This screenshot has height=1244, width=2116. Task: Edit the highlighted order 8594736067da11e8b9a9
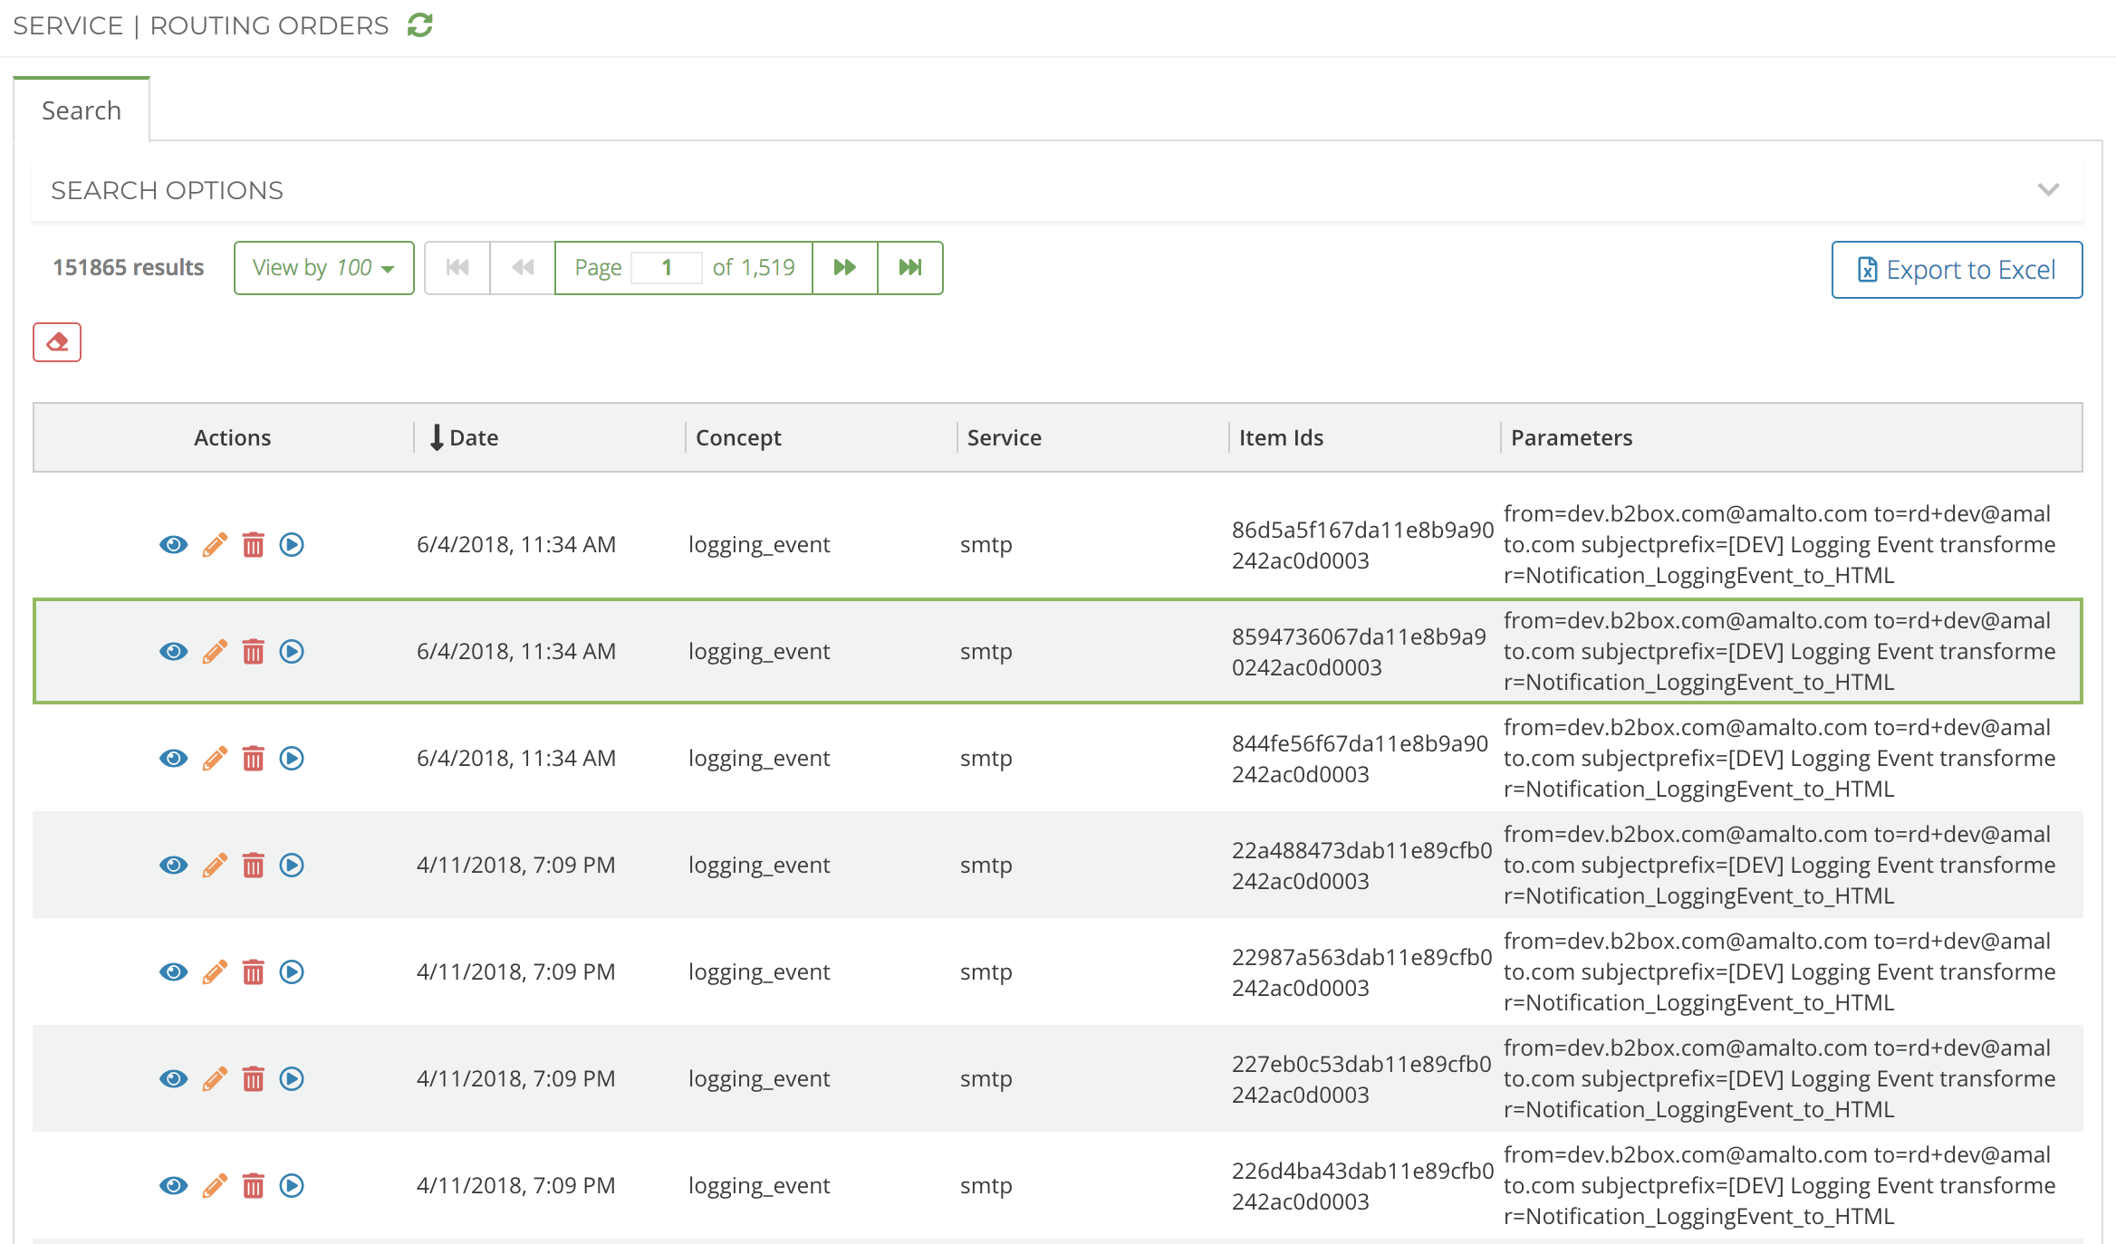[215, 651]
